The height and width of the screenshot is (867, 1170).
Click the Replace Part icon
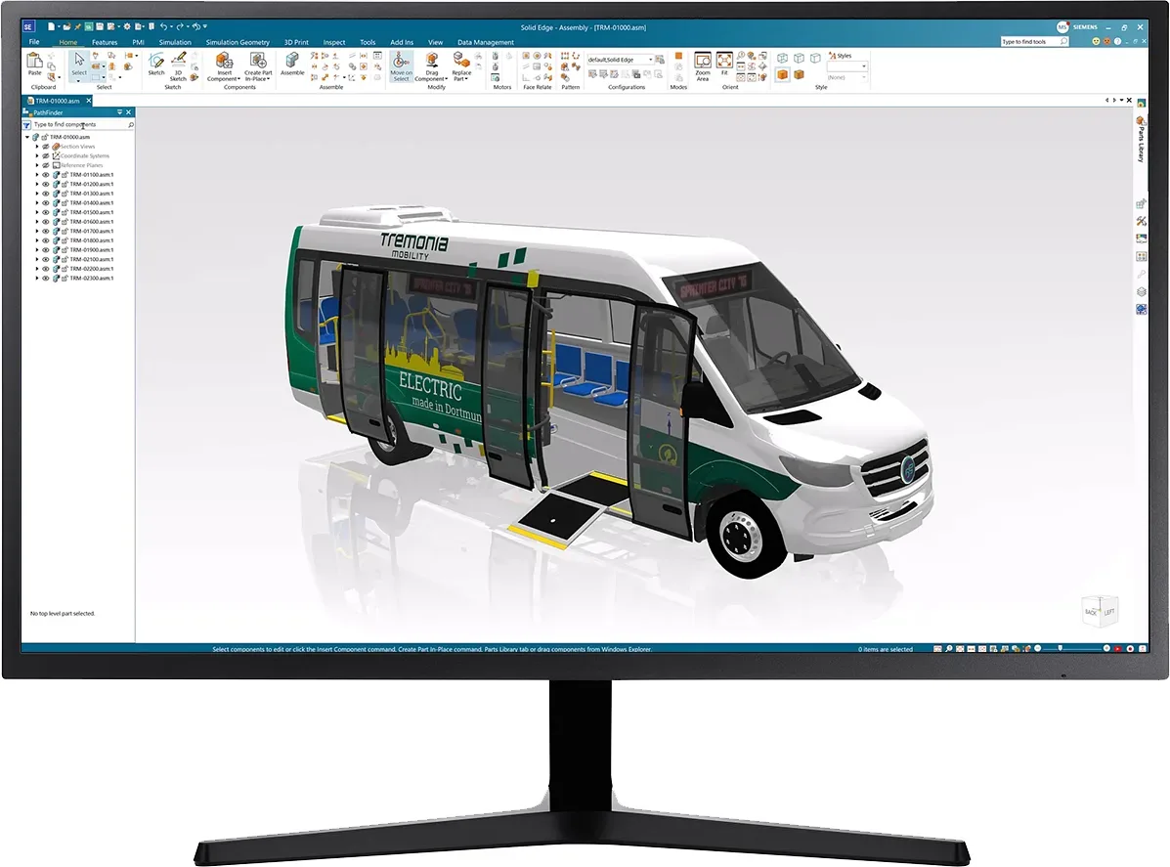[x=461, y=61]
